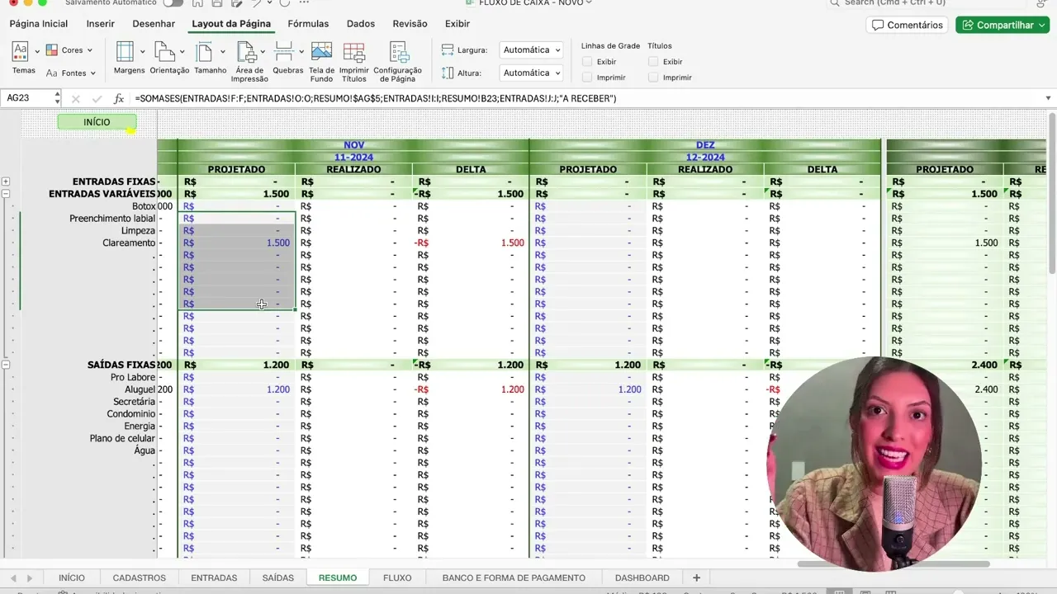Click the Altura height icon
1057x594 pixels.
point(448,73)
